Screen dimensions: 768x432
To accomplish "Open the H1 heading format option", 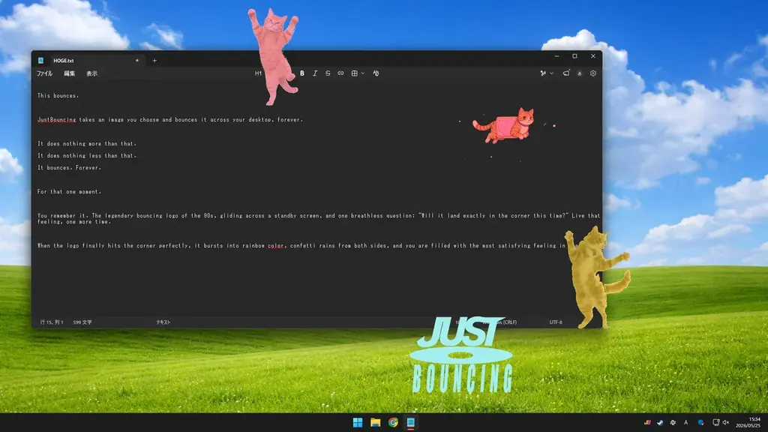I will point(258,73).
